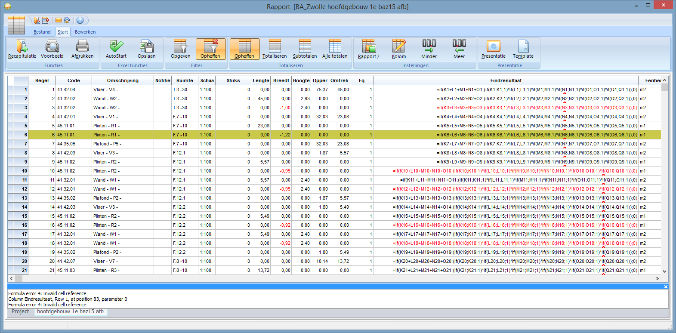
Task: Click the horizontal scrollbar right arrow
Action: pos(657,279)
